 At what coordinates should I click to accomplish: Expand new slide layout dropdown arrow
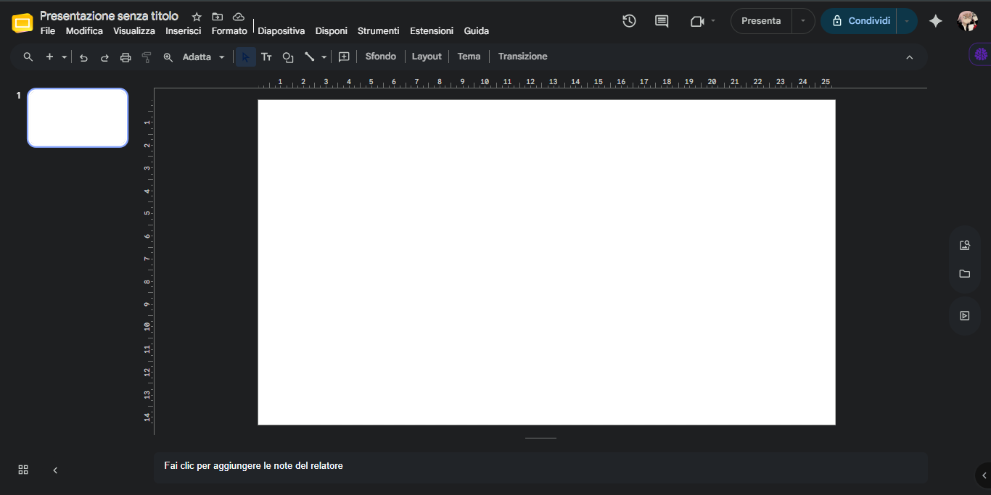click(x=64, y=57)
